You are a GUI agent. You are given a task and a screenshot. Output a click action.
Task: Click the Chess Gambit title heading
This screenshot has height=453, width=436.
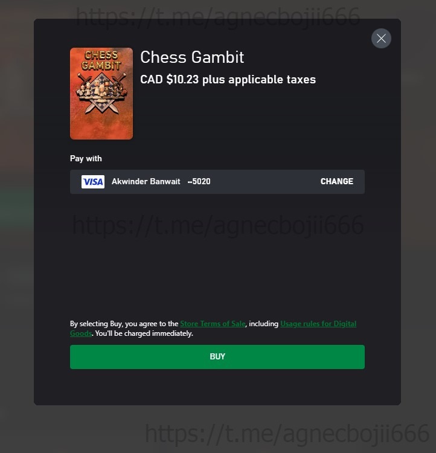pos(192,57)
